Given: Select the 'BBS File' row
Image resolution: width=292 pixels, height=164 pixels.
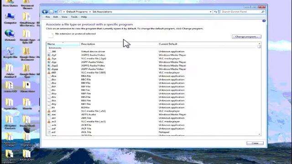Looking at the screenshot, I should (x=152, y=97).
